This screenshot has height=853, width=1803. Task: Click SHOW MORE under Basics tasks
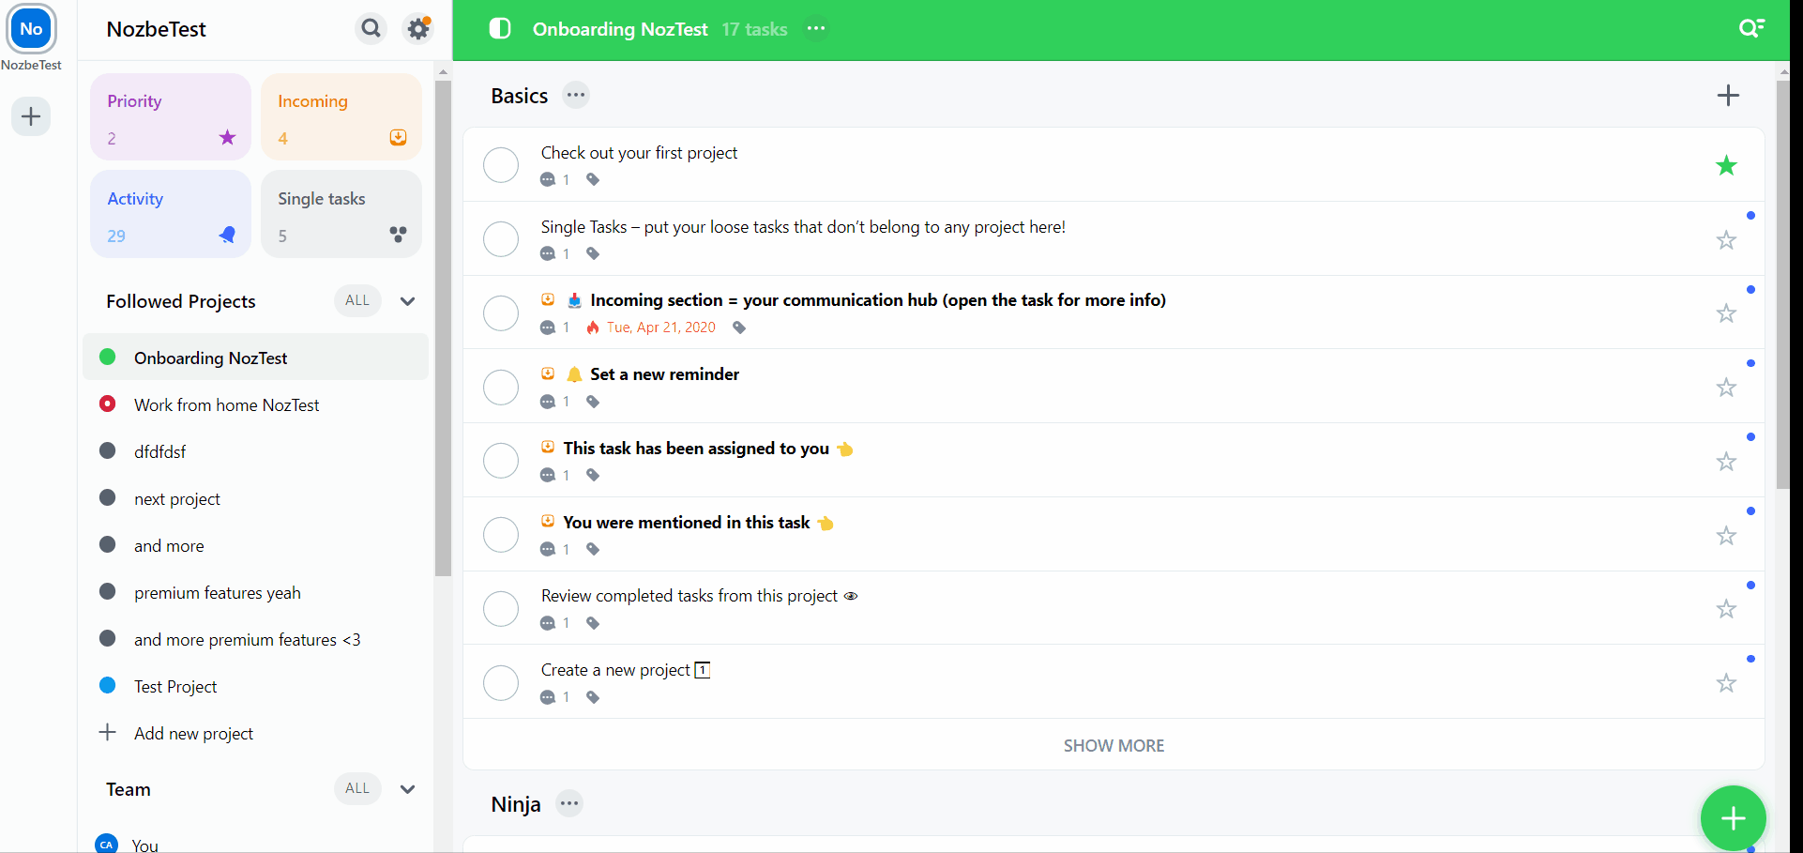tap(1114, 745)
